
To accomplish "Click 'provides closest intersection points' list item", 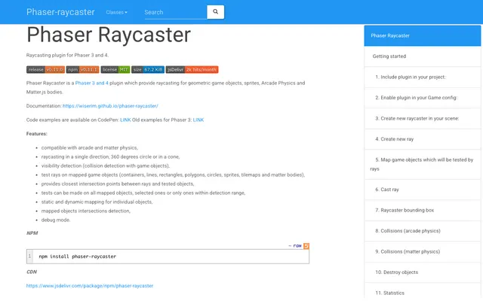I will [x=118, y=184].
